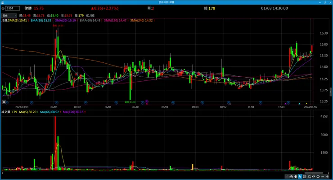Viewport: 333px width, 180px height.
Task: Click the right arrow of horizontal scrollbar
Action: click(328, 173)
